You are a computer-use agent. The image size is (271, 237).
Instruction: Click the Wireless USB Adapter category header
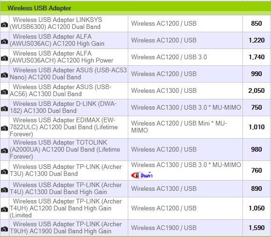click(39, 8)
